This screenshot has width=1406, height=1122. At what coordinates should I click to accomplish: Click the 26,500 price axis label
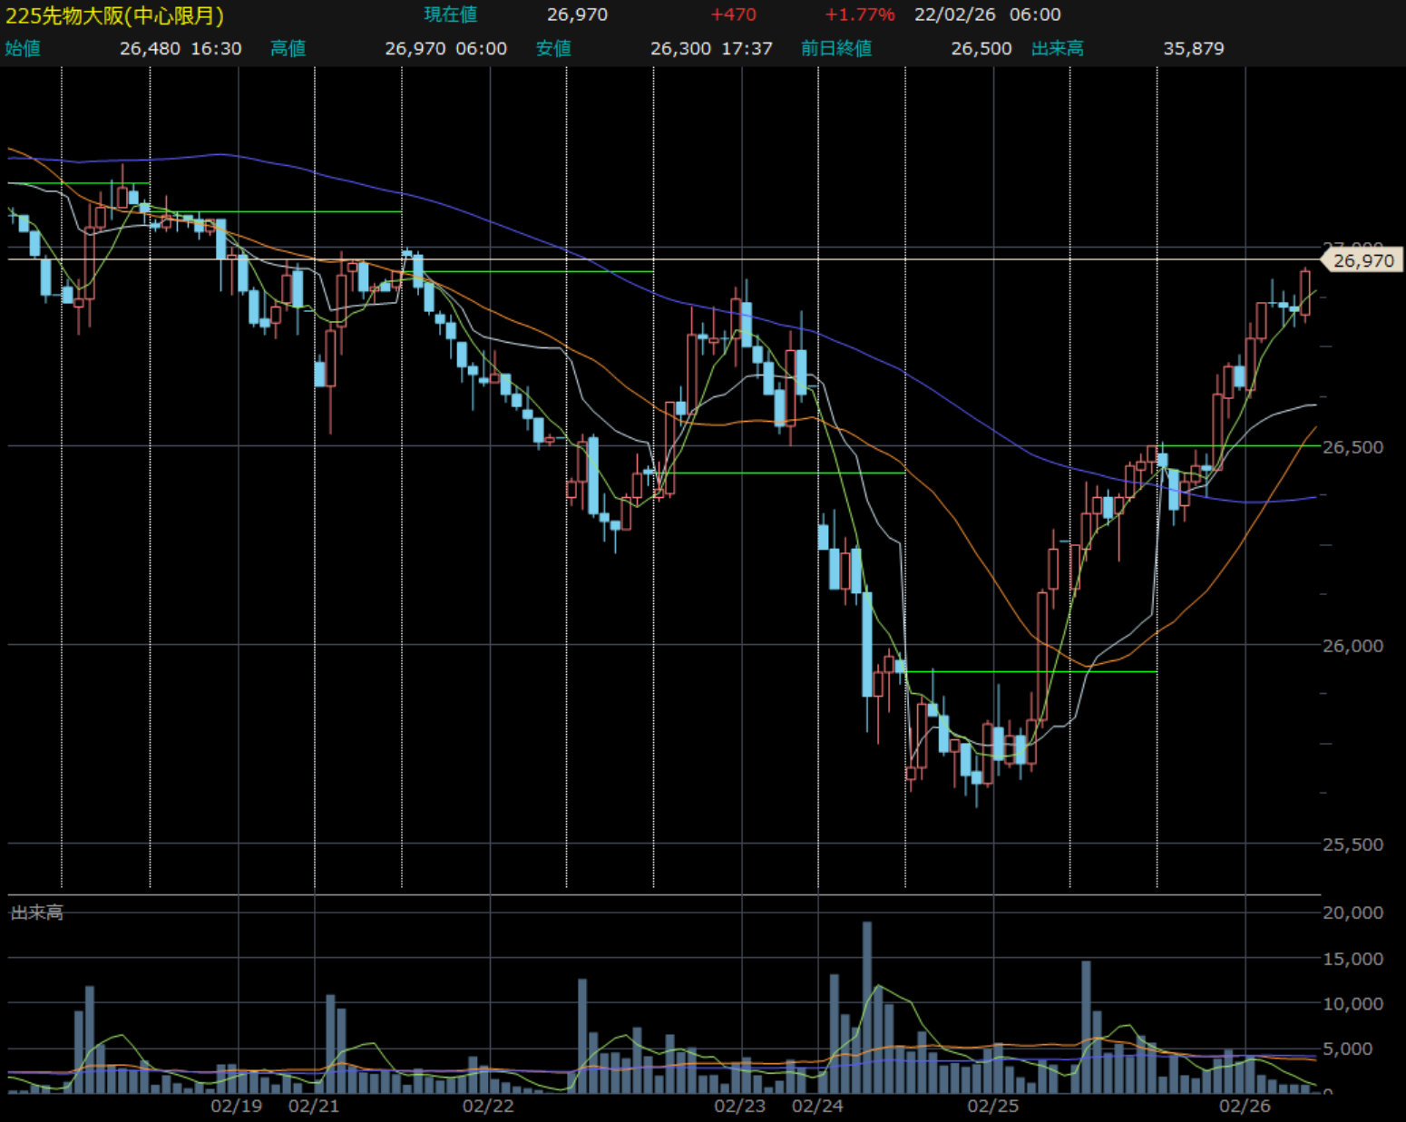click(x=1352, y=446)
